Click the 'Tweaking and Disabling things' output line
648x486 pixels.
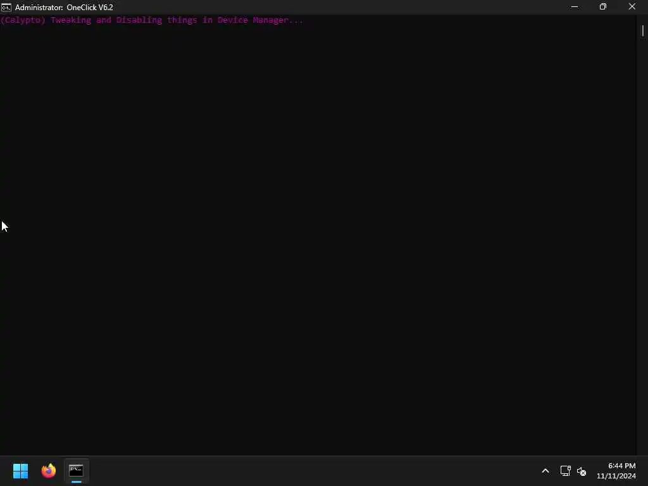pyautogui.click(x=152, y=20)
